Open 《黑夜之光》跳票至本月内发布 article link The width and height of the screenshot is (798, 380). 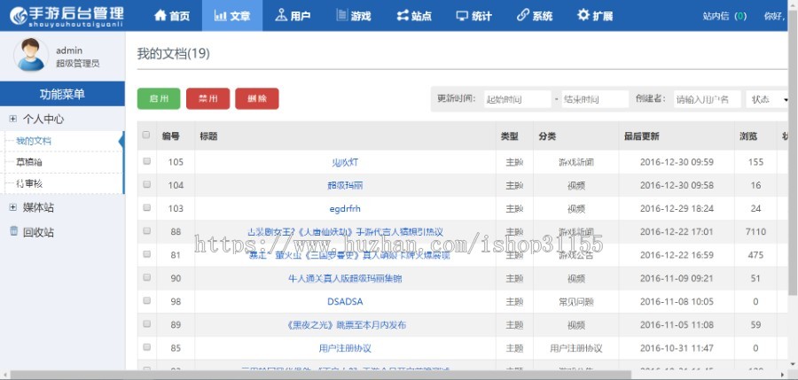click(345, 325)
